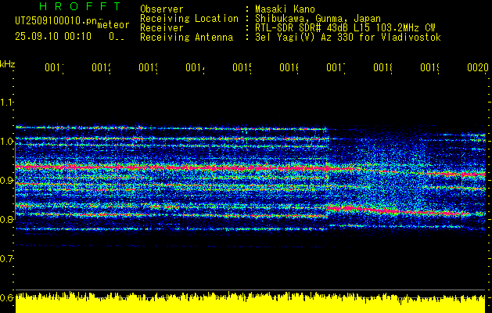Click the 1.0 kHz axis label

coord(6,142)
